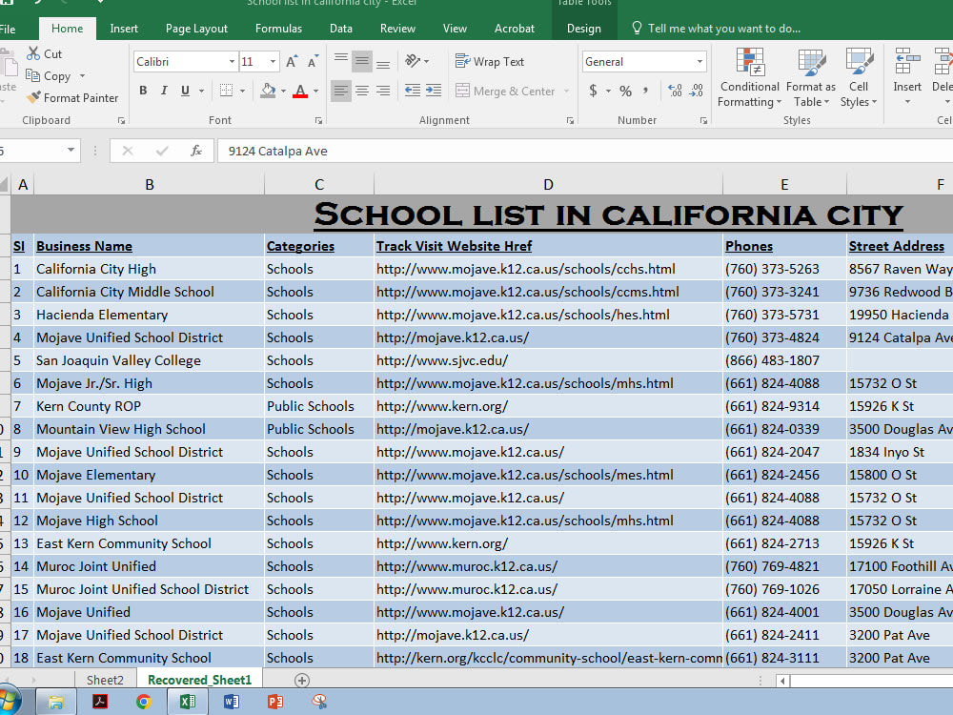Activate the Format Painter brush
The height and width of the screenshot is (715, 953).
tap(33, 97)
